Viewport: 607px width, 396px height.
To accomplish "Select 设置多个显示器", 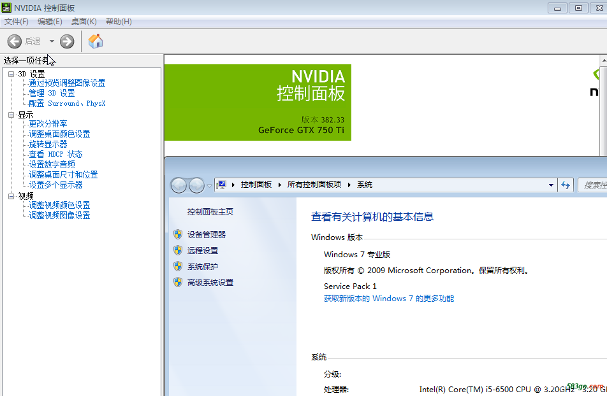I will tap(55, 185).
